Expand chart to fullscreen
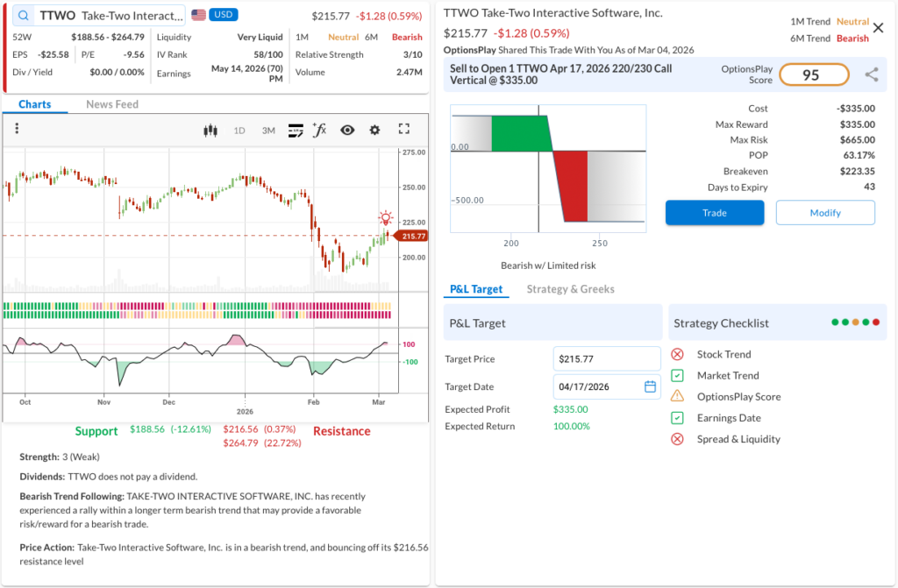 [404, 130]
